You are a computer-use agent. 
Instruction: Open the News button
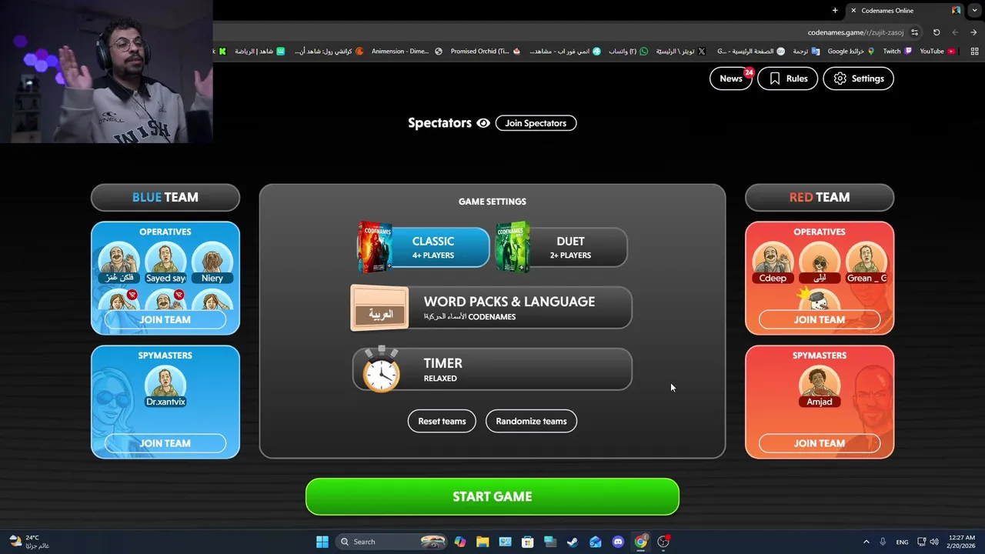click(730, 78)
